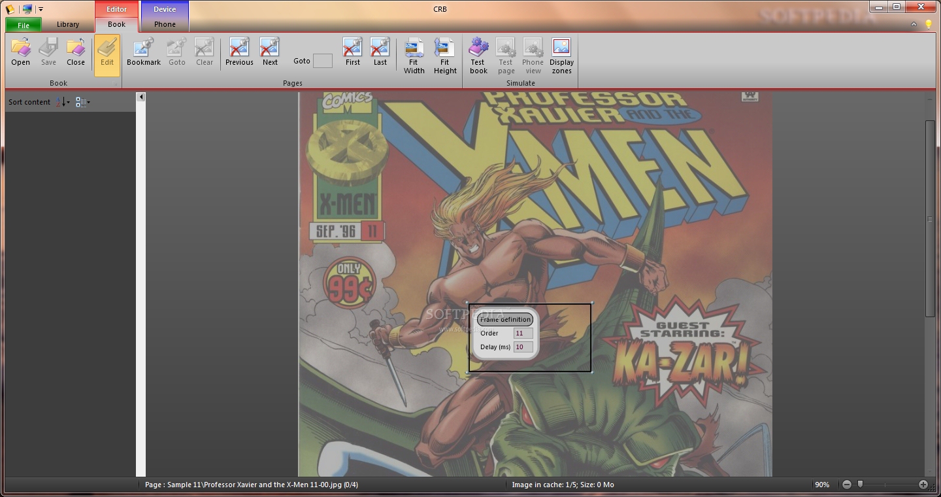Click the Goto page number field
Image resolution: width=941 pixels, height=497 pixels.
pyautogui.click(x=323, y=61)
